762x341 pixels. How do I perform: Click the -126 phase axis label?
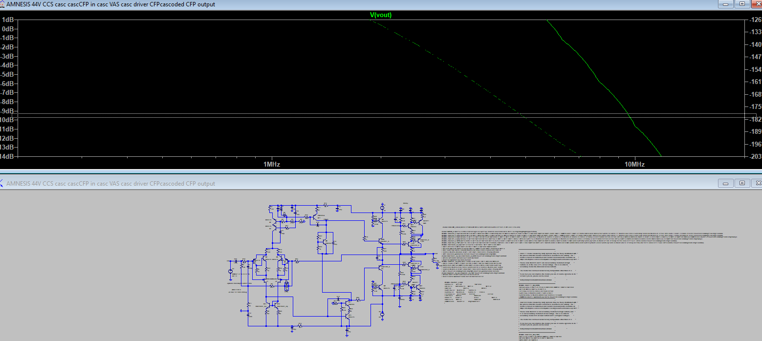click(755, 20)
